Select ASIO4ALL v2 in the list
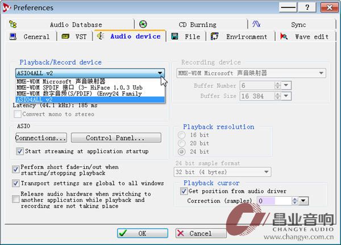Viewport: 341px width, 245px height. [x=90, y=100]
